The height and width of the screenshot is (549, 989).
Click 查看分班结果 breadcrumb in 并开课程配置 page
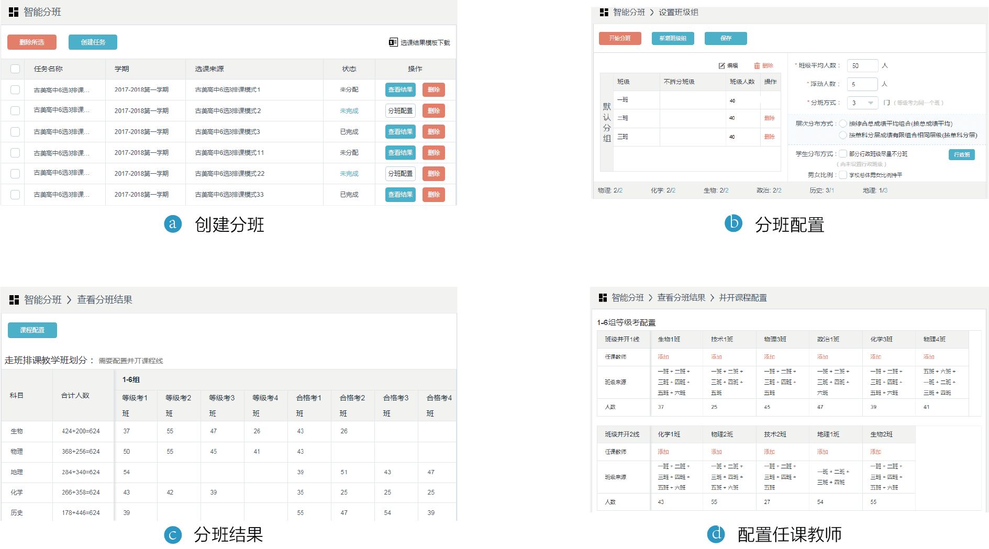pos(681,298)
